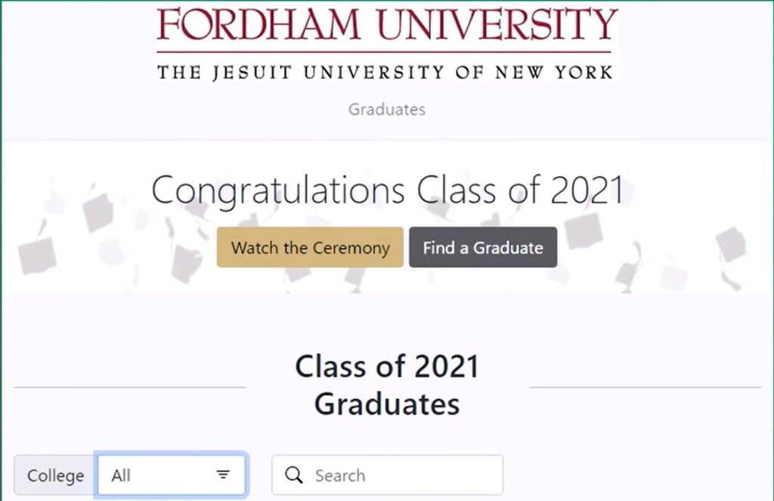Click the magnifying glass search icon
This screenshot has height=501, width=774.
tap(294, 475)
